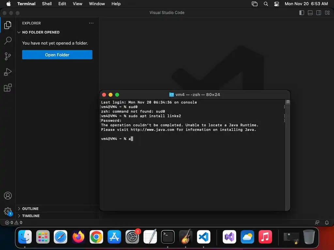Click the Open Folder button
Viewport: 334px width, 250px height.
click(57, 55)
